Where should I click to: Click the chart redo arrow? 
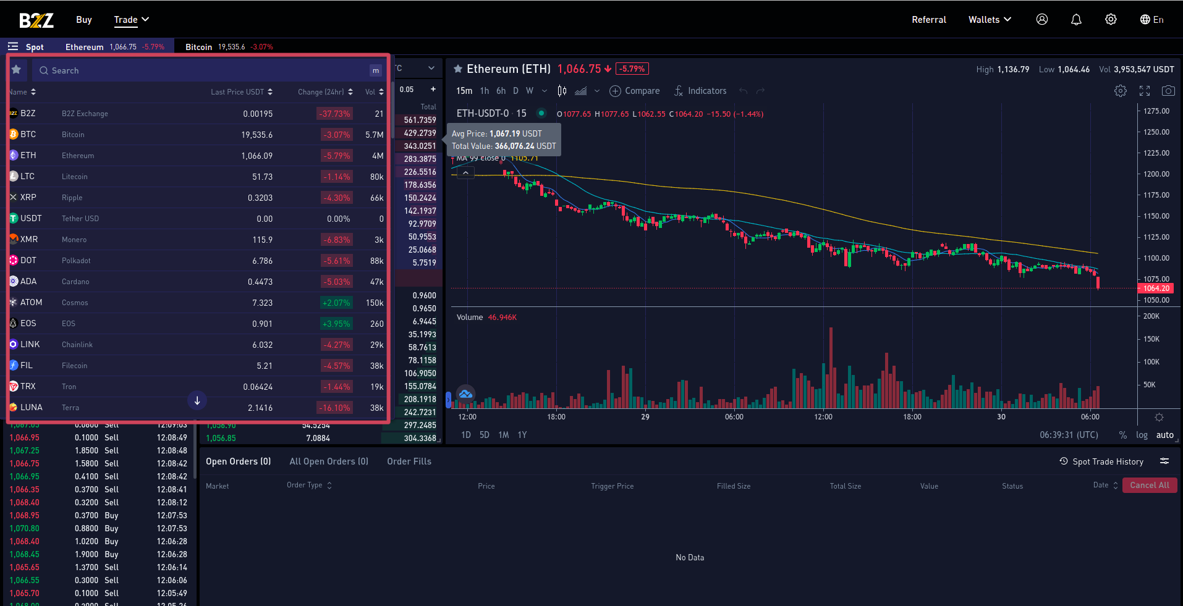(761, 91)
